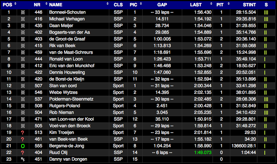The width and height of the screenshot is (277, 164).
Task: Click the checkered flag beside Stan van oord
Action: (23, 86)
